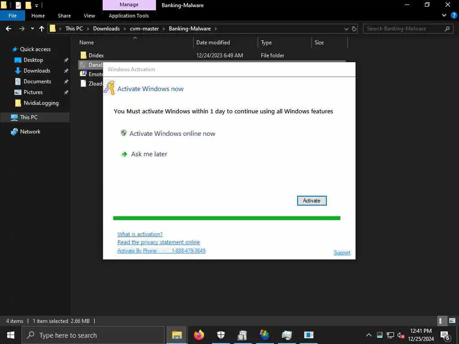This screenshot has height=344, width=459.
Task: Sort by Name column header
Action: pos(87,43)
